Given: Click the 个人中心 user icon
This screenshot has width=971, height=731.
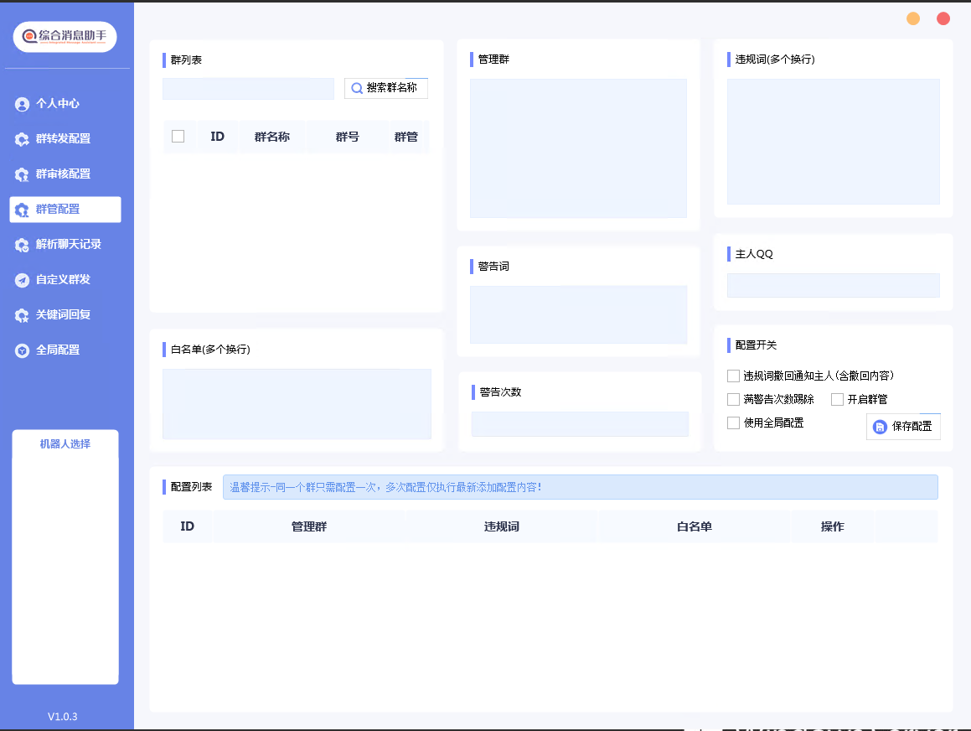Looking at the screenshot, I should click(22, 104).
